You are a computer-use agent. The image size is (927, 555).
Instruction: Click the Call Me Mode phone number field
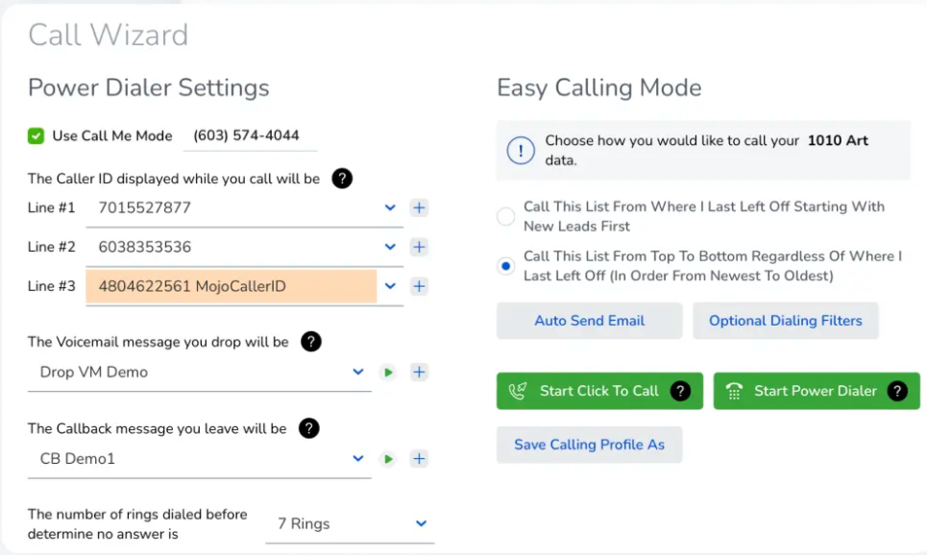click(250, 135)
